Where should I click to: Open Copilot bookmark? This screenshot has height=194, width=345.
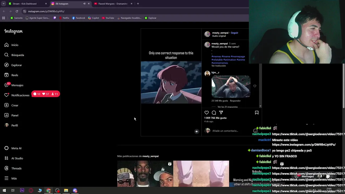pos(94,18)
